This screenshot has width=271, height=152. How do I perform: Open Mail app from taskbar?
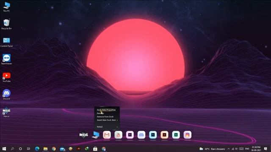62,149
